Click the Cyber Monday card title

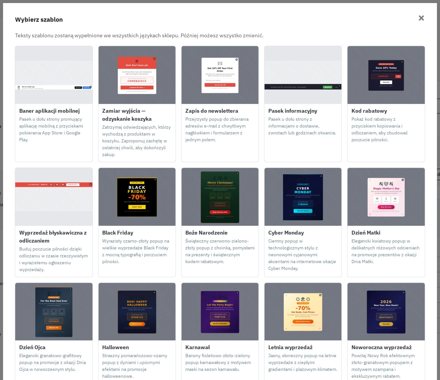(x=286, y=233)
